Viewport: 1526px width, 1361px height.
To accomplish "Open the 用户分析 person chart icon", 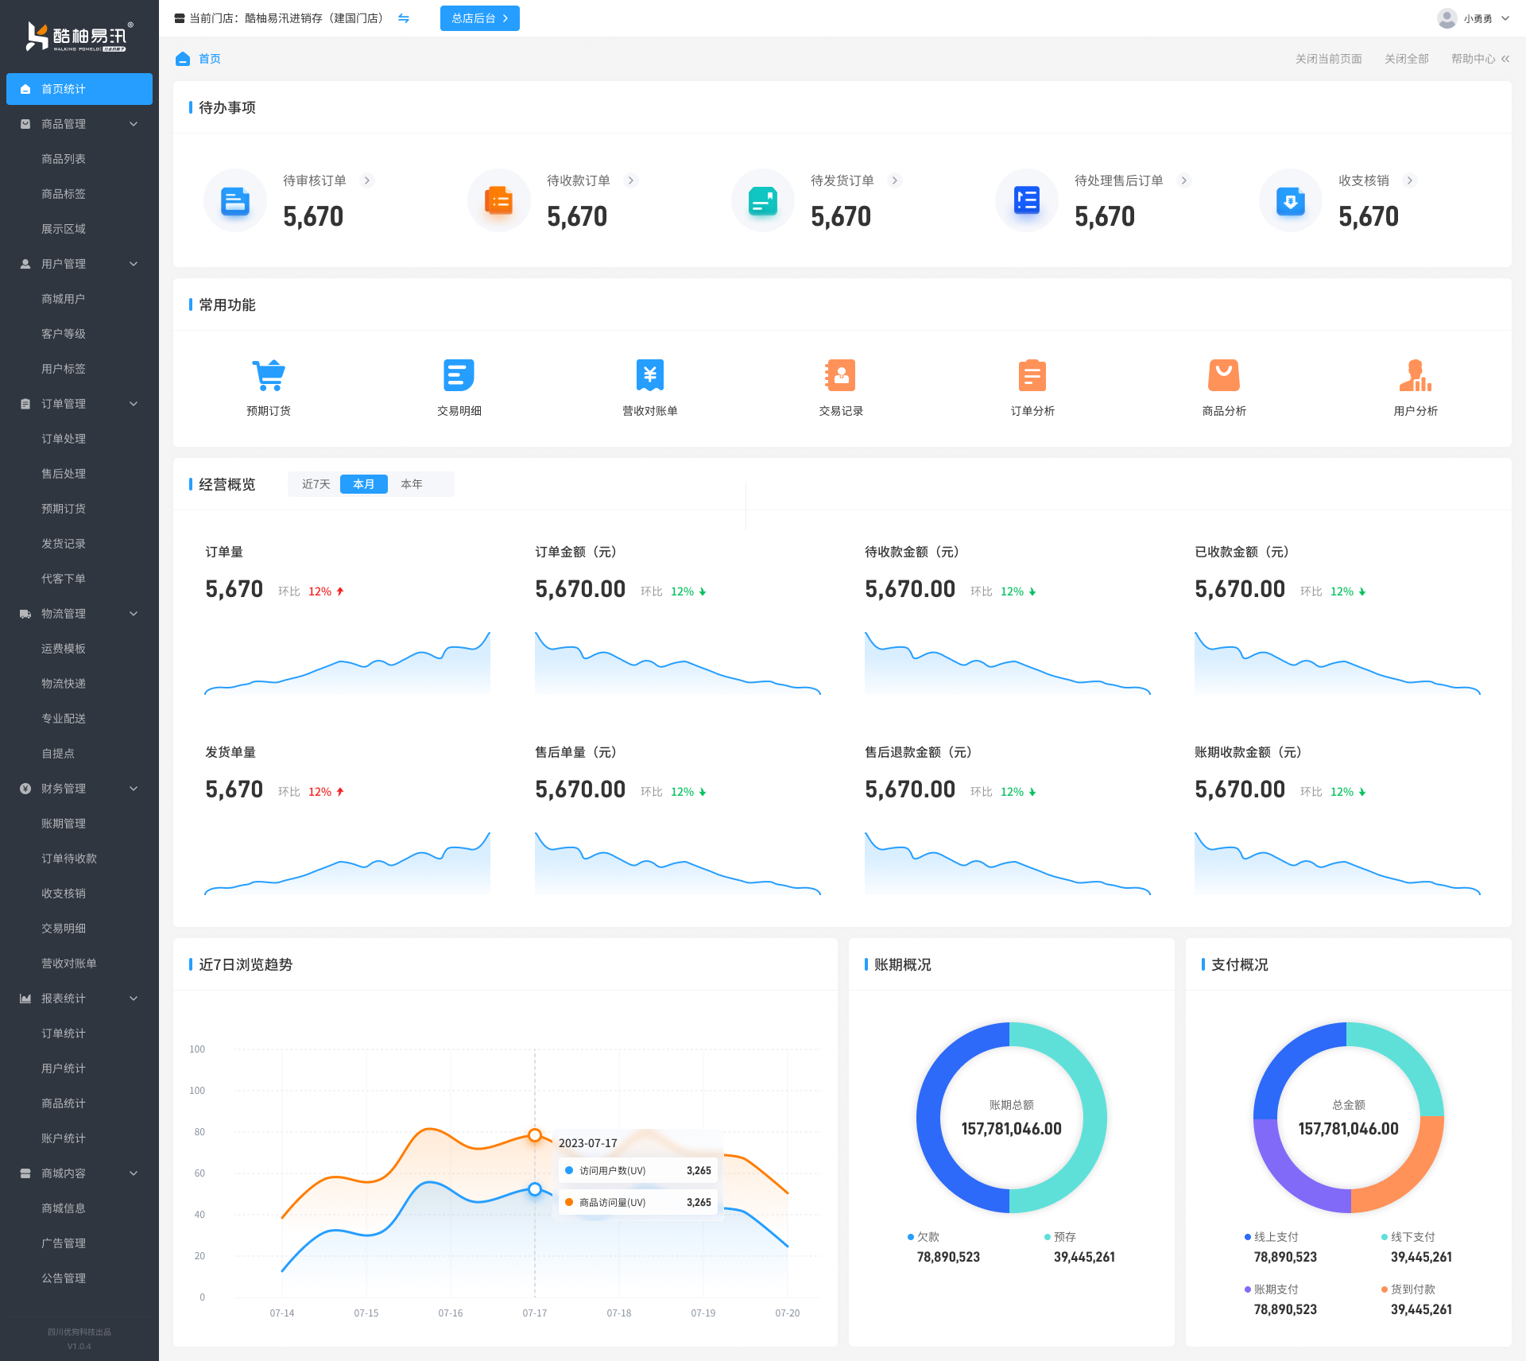I will 1415,375.
